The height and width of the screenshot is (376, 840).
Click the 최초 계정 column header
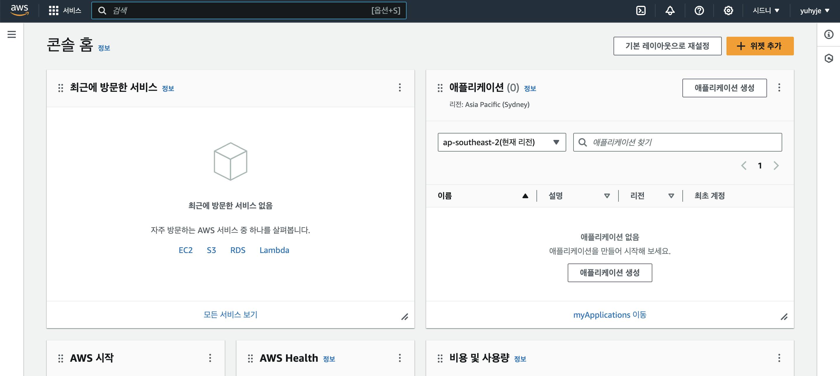(x=710, y=196)
